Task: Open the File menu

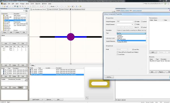Action: pos(9,4)
